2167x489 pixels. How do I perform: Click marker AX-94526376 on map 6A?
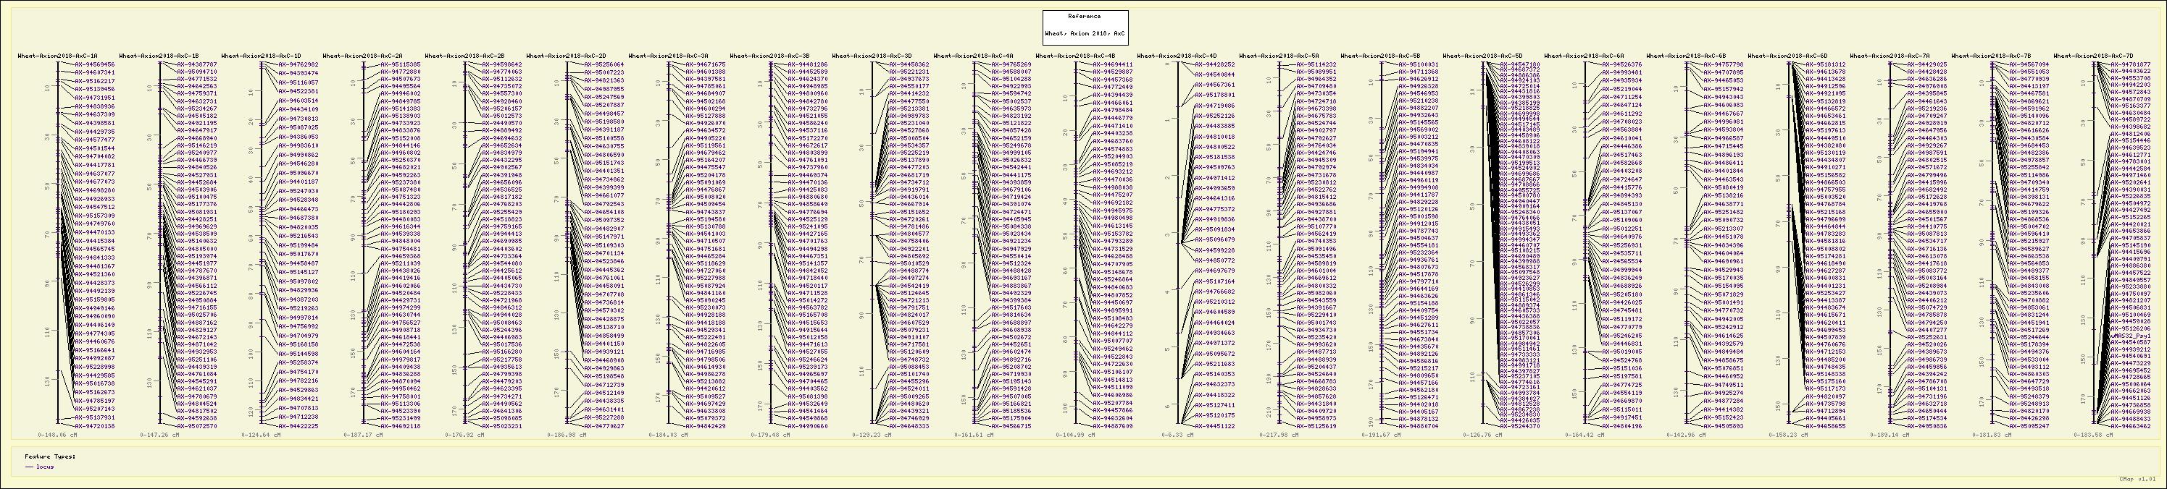1621,64
